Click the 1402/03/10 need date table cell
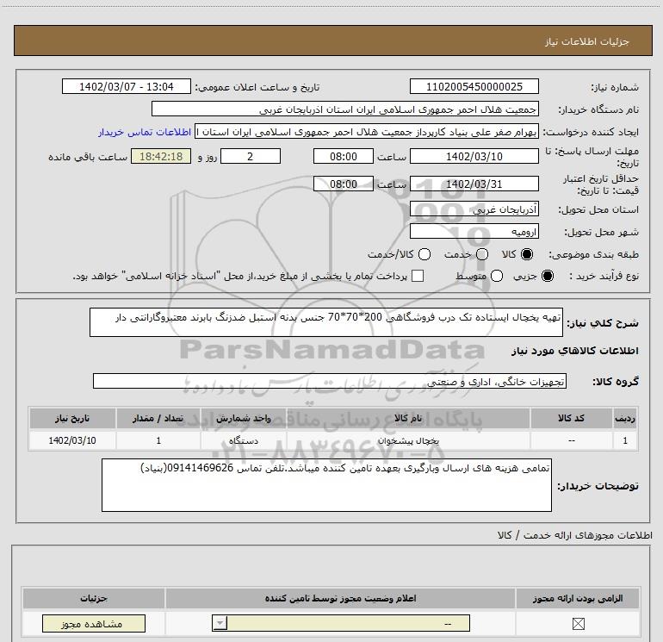663x642 pixels. click(72, 440)
